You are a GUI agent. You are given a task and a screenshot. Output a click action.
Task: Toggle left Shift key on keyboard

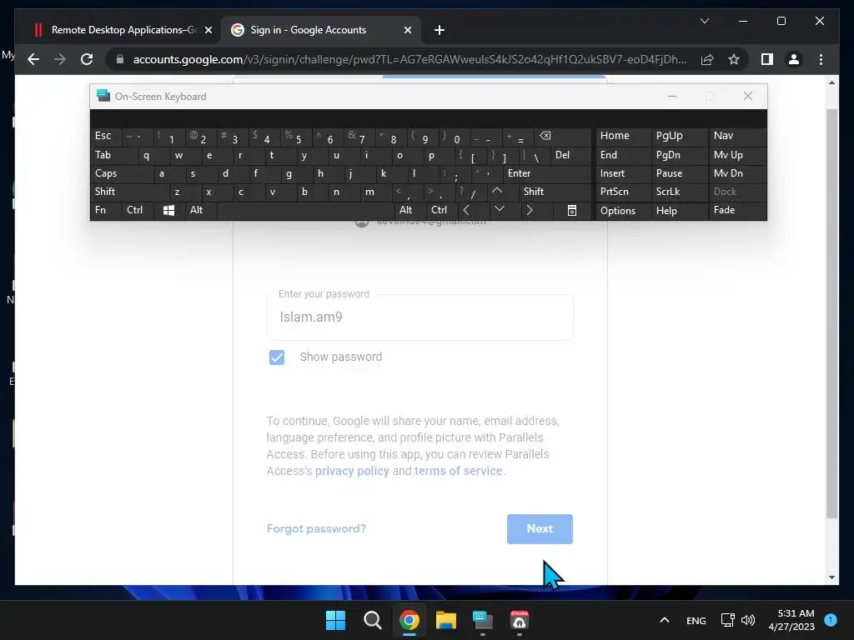coord(130,192)
